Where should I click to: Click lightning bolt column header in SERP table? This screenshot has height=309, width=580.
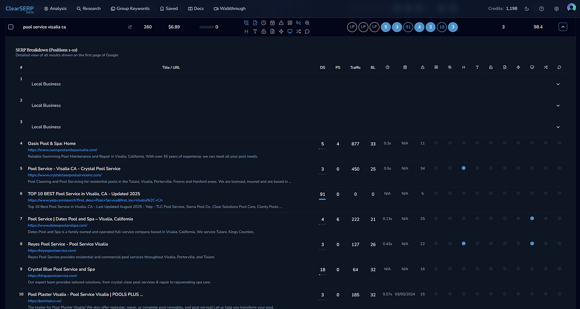[x=518, y=67]
